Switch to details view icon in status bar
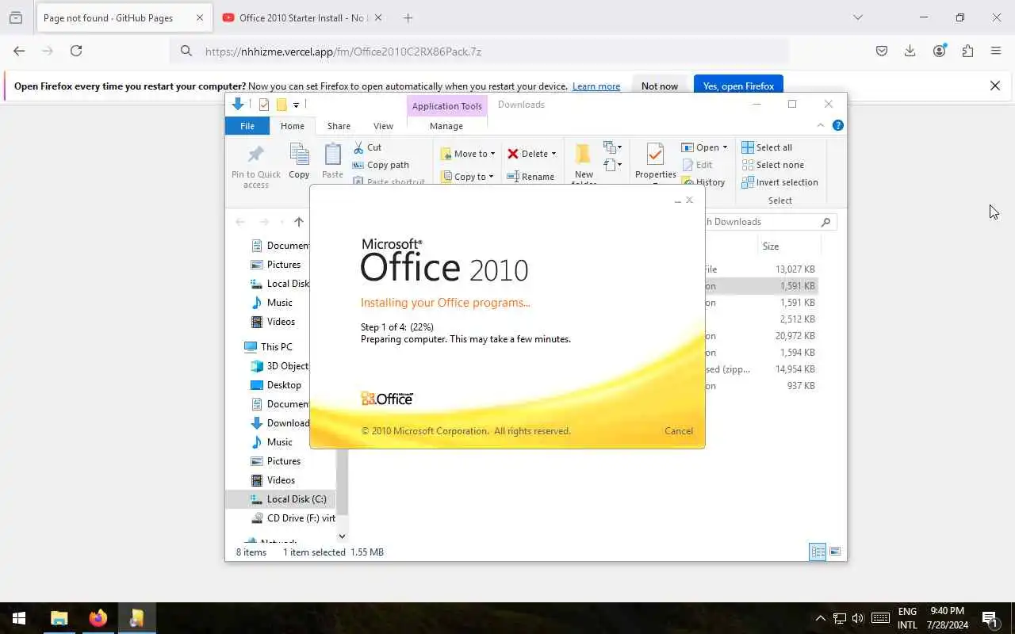This screenshot has width=1015, height=634. coord(818,552)
